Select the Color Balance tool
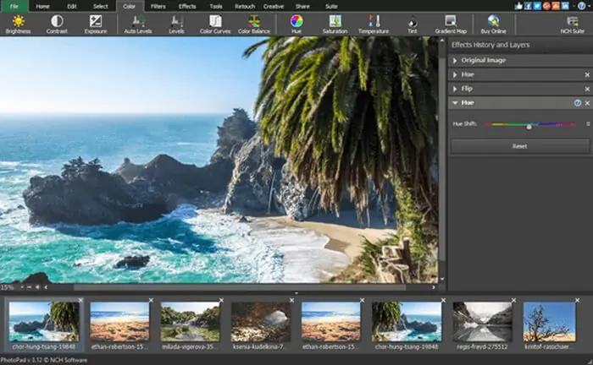Screen dimensions: 593x365 click(x=254, y=20)
